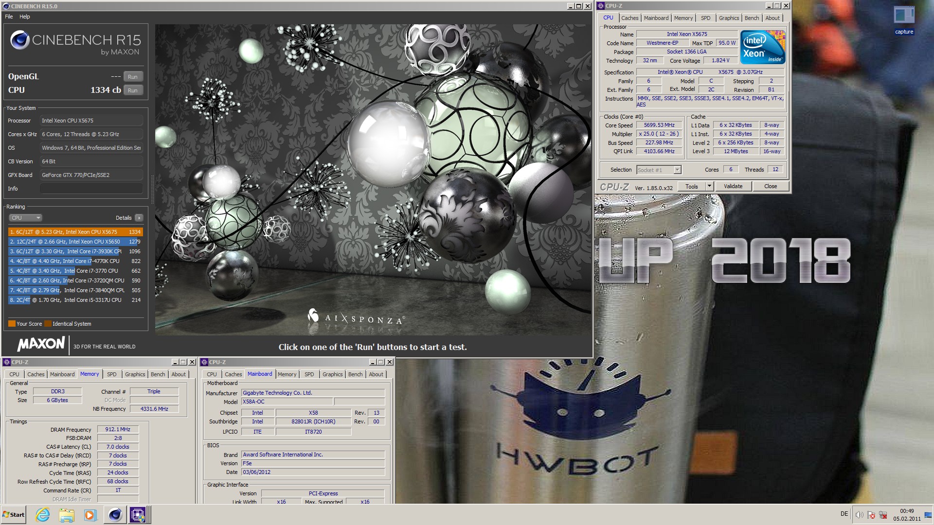Click the DE language indicator in taskbar
Screen dimensions: 934x525
point(844,514)
